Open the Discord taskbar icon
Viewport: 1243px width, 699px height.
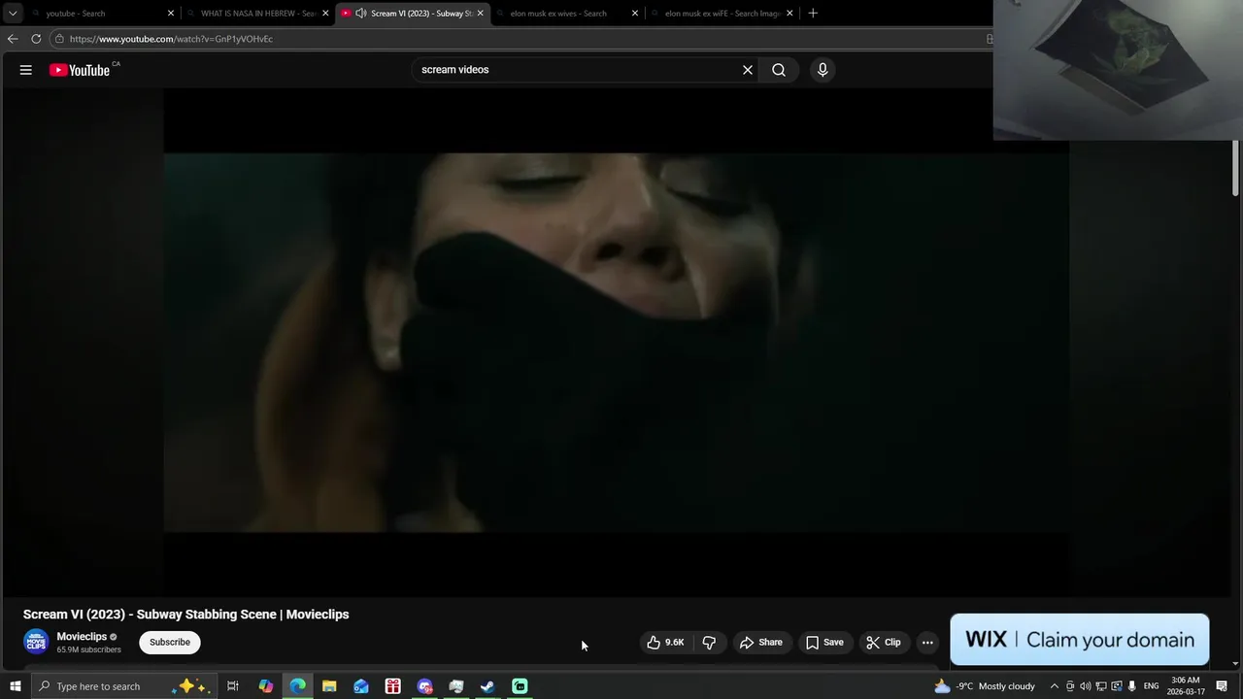click(x=424, y=686)
